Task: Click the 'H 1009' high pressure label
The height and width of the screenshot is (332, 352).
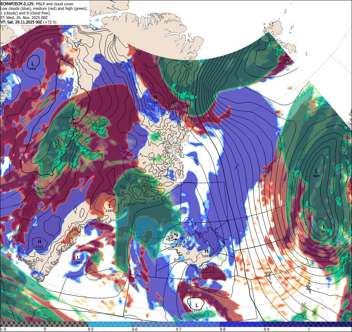Action: [206, 253]
